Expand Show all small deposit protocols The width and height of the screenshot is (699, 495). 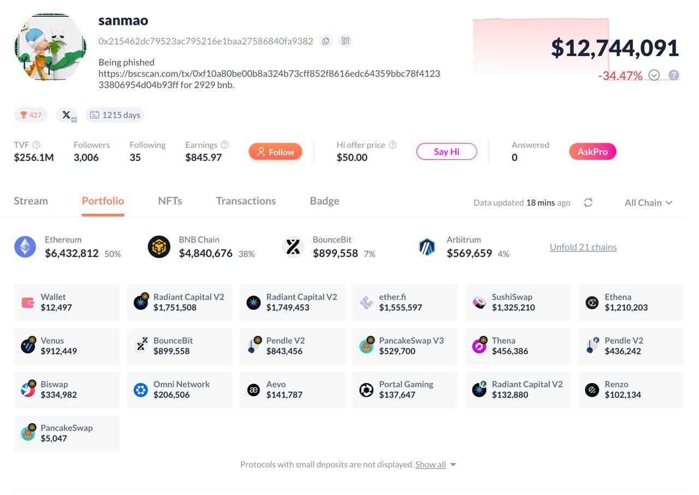coord(435,464)
